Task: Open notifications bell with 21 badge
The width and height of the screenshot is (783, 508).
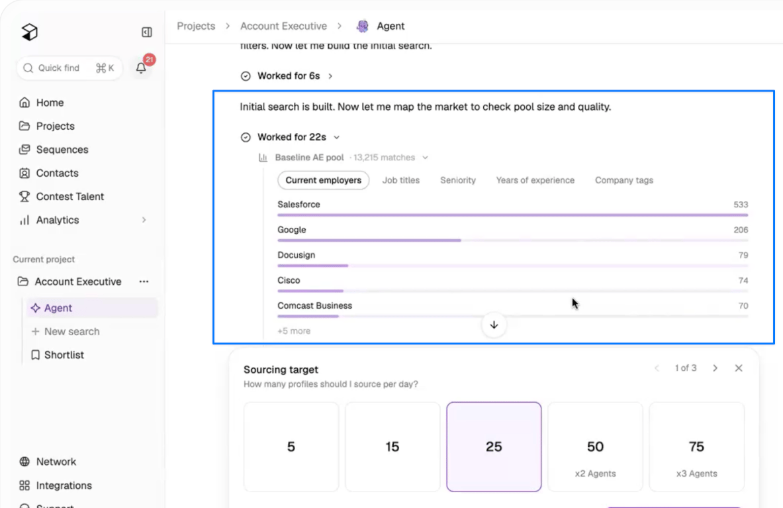Action: point(142,68)
